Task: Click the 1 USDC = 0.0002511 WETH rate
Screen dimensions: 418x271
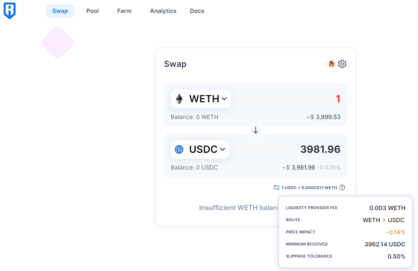Action: click(309, 188)
